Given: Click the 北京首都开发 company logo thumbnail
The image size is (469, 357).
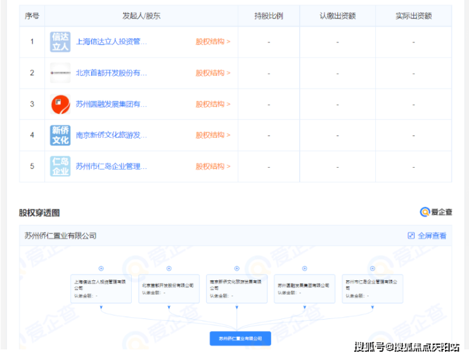Looking at the screenshot, I should [60, 73].
